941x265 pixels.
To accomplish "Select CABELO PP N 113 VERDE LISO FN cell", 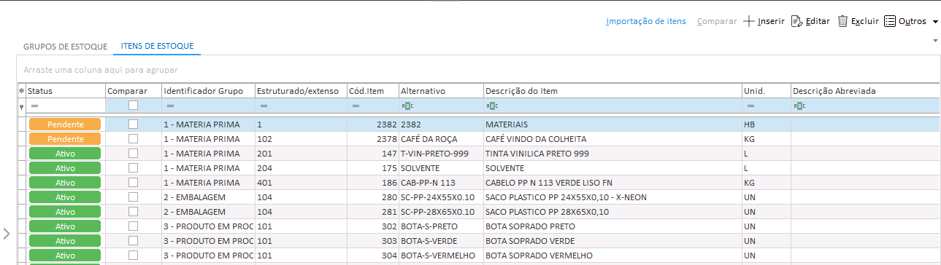I will point(612,183).
